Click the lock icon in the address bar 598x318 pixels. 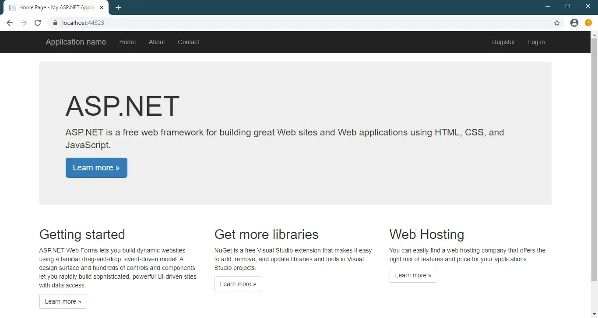55,23
